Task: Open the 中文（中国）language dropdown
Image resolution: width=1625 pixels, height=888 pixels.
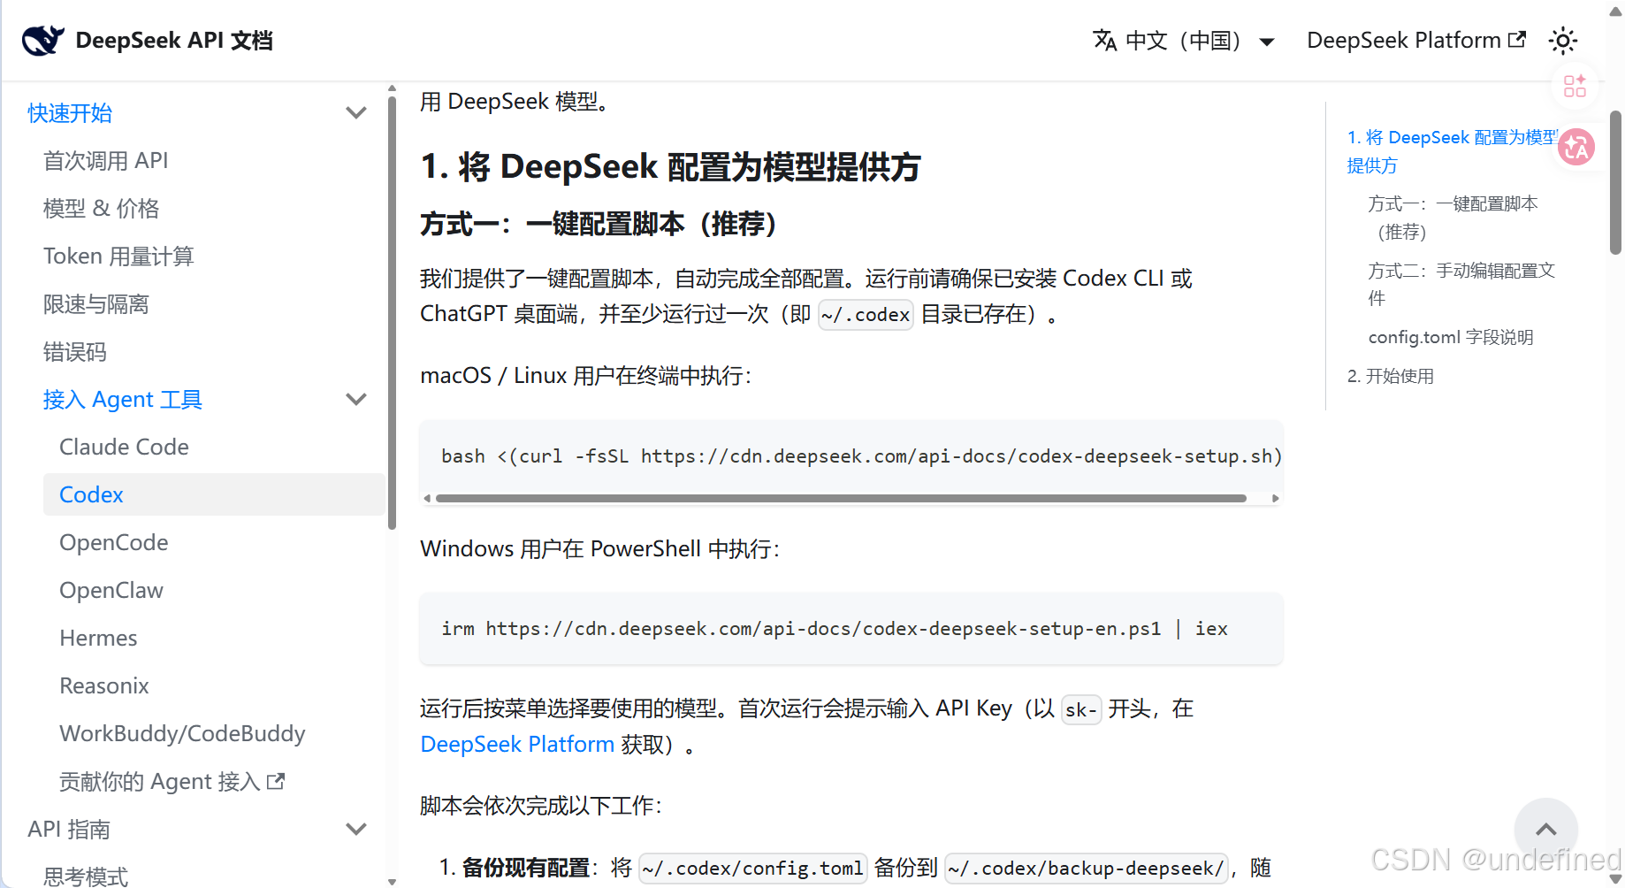Action: (x=1184, y=41)
